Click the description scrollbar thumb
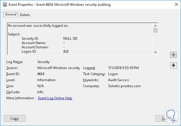 tap(156, 30)
